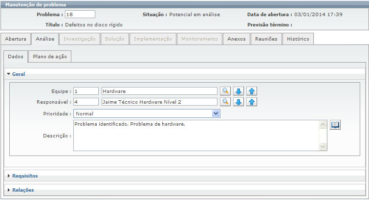Viewport: 369px width, 200px height.
Task: Click the Descrição scrollbar down arrow
Action: point(323,146)
